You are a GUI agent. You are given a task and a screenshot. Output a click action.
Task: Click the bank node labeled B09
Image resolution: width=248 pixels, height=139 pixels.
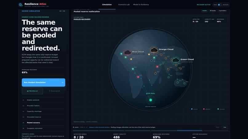click(x=155, y=74)
